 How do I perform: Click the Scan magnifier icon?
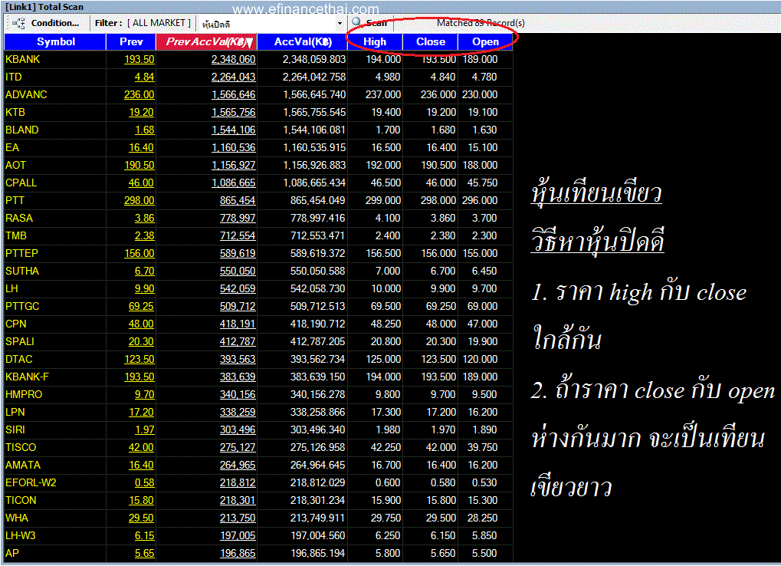[x=356, y=22]
